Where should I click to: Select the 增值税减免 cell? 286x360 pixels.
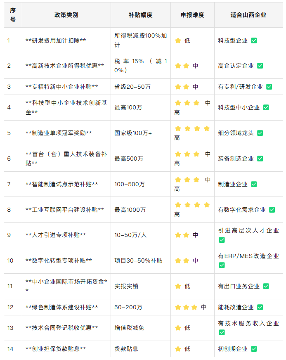coord(129,328)
